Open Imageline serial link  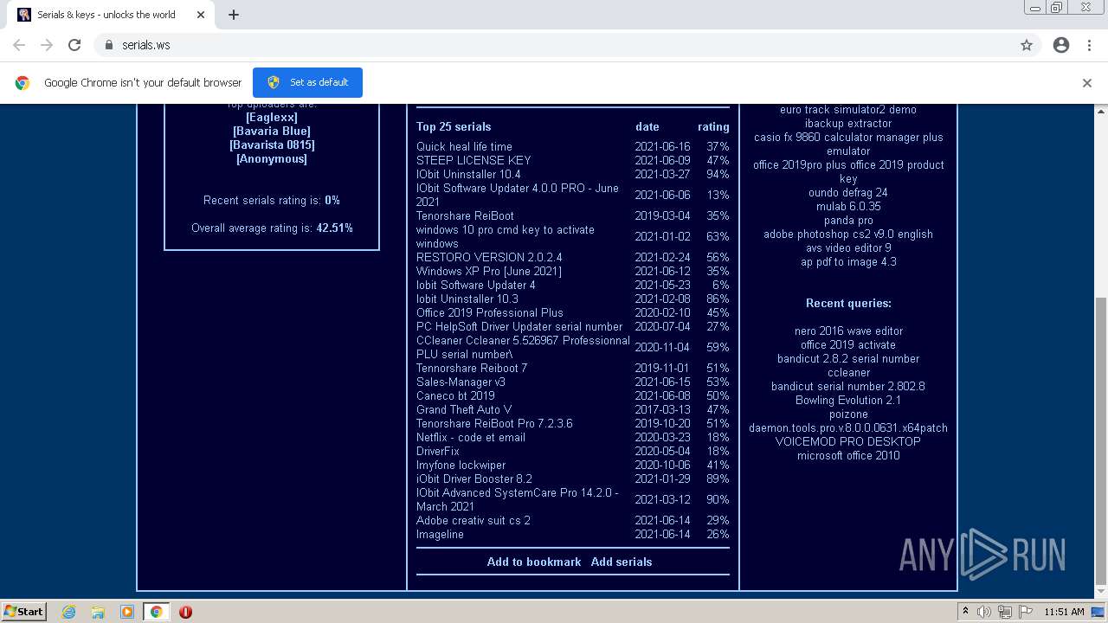(x=440, y=534)
